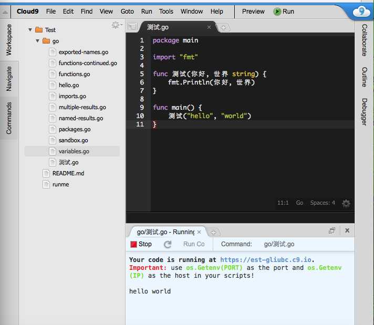Open runme file in file tree
374x325 pixels.
click(x=60, y=184)
